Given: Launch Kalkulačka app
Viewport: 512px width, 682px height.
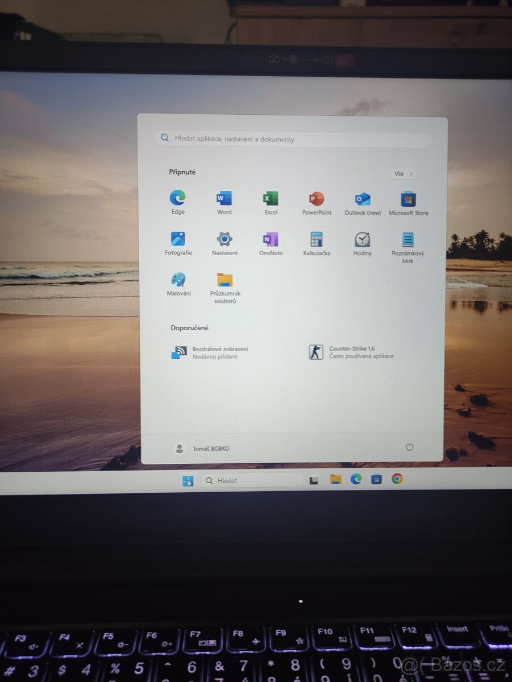Looking at the screenshot, I should click(x=316, y=239).
